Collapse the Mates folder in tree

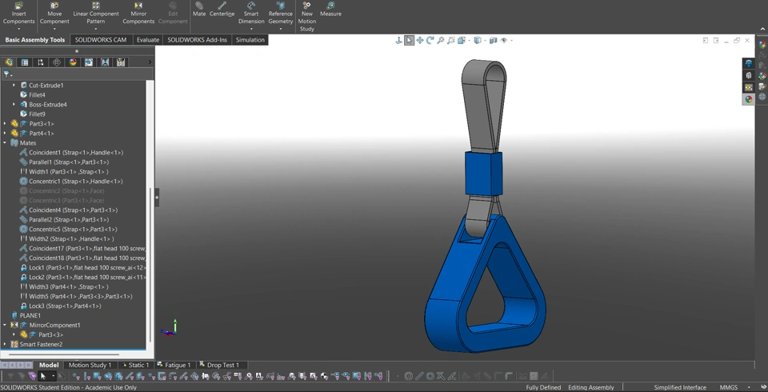pyautogui.click(x=5, y=143)
